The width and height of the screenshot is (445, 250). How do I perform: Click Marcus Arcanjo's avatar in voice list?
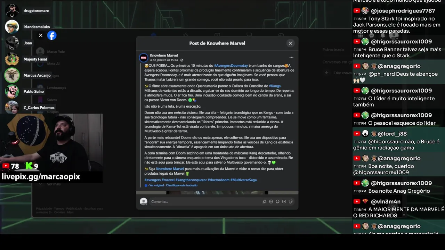coord(12,75)
